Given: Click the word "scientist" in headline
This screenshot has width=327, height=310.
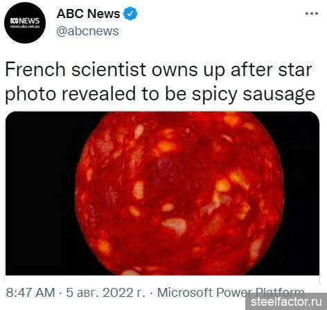Looking at the screenshot, I should 109,69.
